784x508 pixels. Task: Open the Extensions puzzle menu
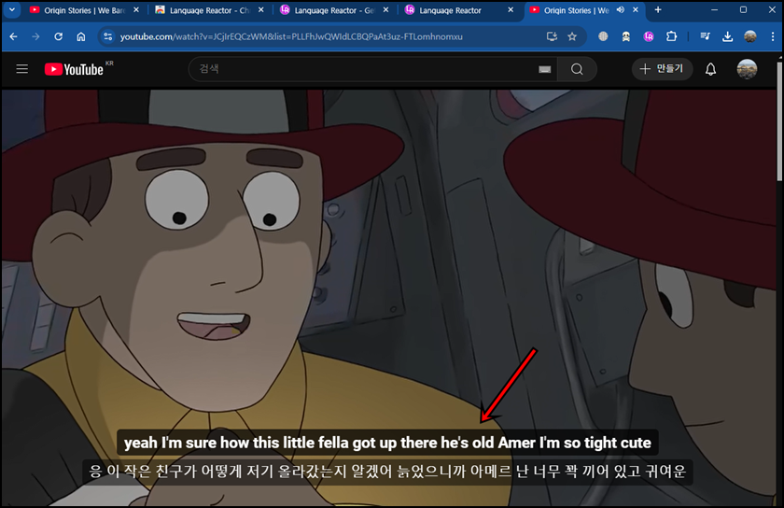pyautogui.click(x=671, y=36)
